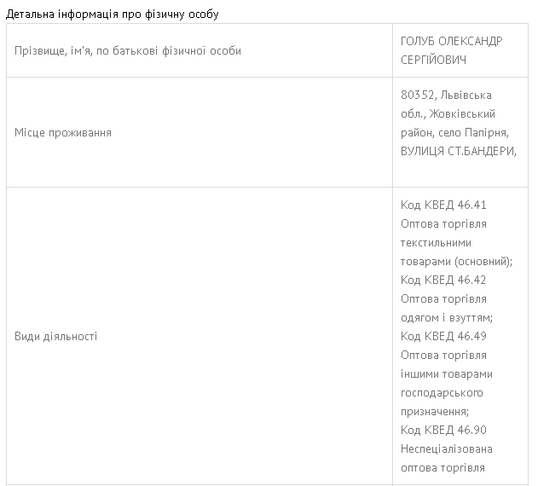Click the patronymic "СЕРГІЙОВИЧ"

435,61
